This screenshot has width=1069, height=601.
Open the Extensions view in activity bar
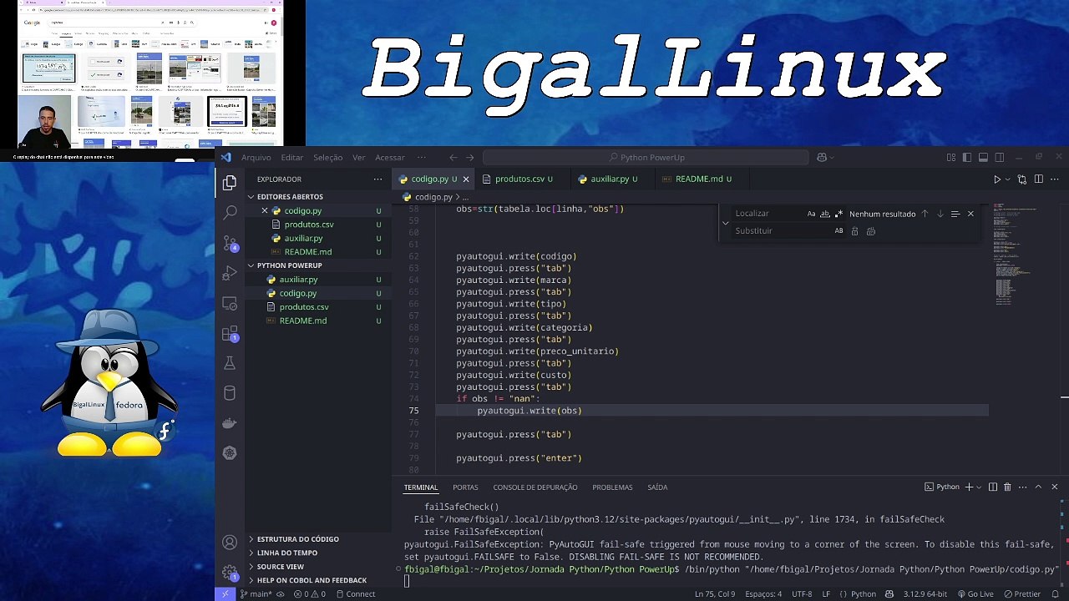tap(230, 334)
